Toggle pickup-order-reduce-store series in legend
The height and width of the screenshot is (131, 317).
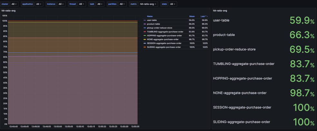tap(160, 28)
